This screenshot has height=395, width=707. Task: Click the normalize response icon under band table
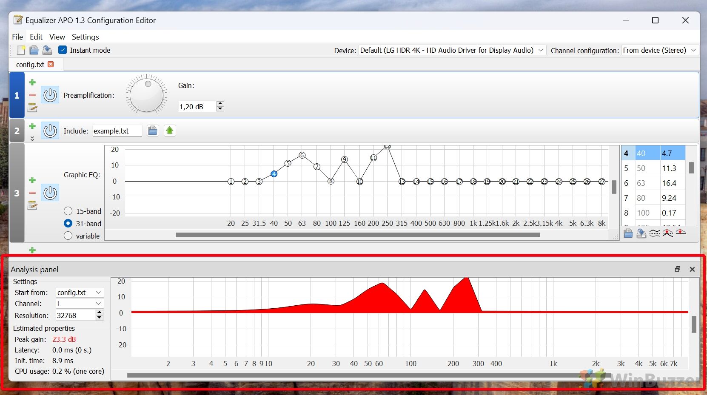click(668, 233)
